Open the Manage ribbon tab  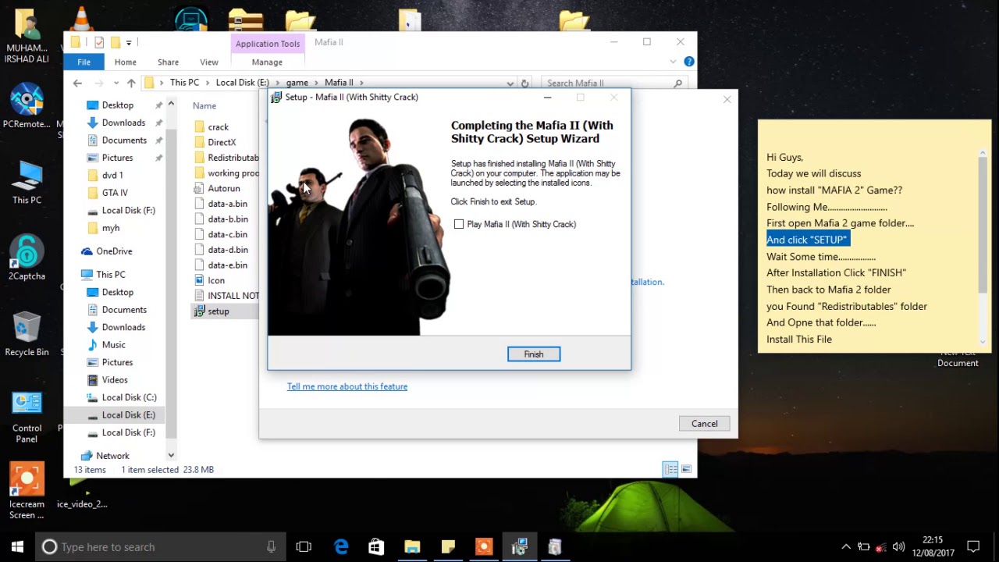[267, 62]
